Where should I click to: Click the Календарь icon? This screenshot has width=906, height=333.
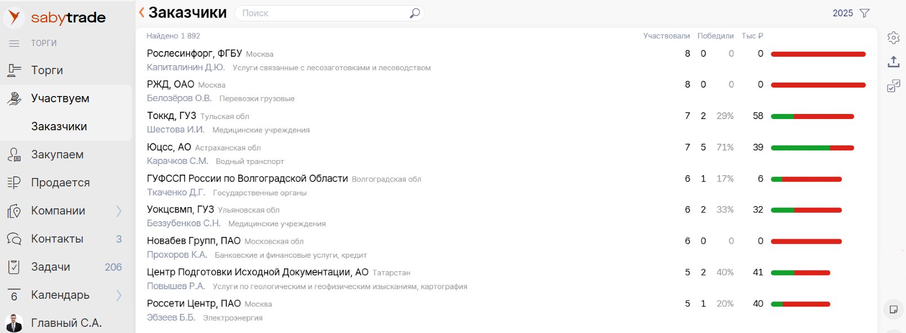[14, 295]
